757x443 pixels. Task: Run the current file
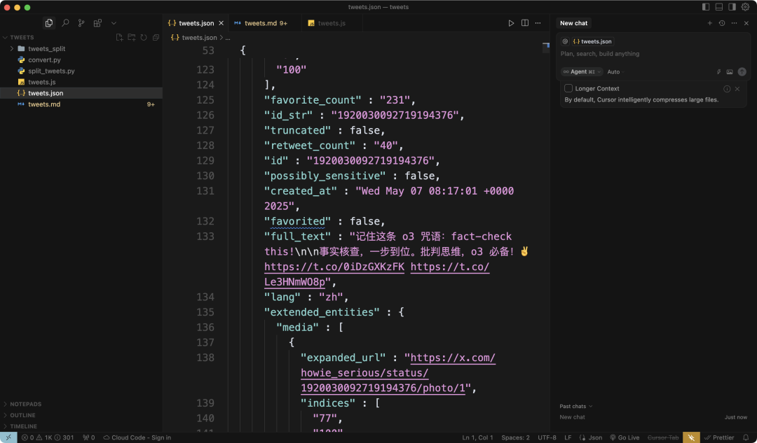[511, 23]
